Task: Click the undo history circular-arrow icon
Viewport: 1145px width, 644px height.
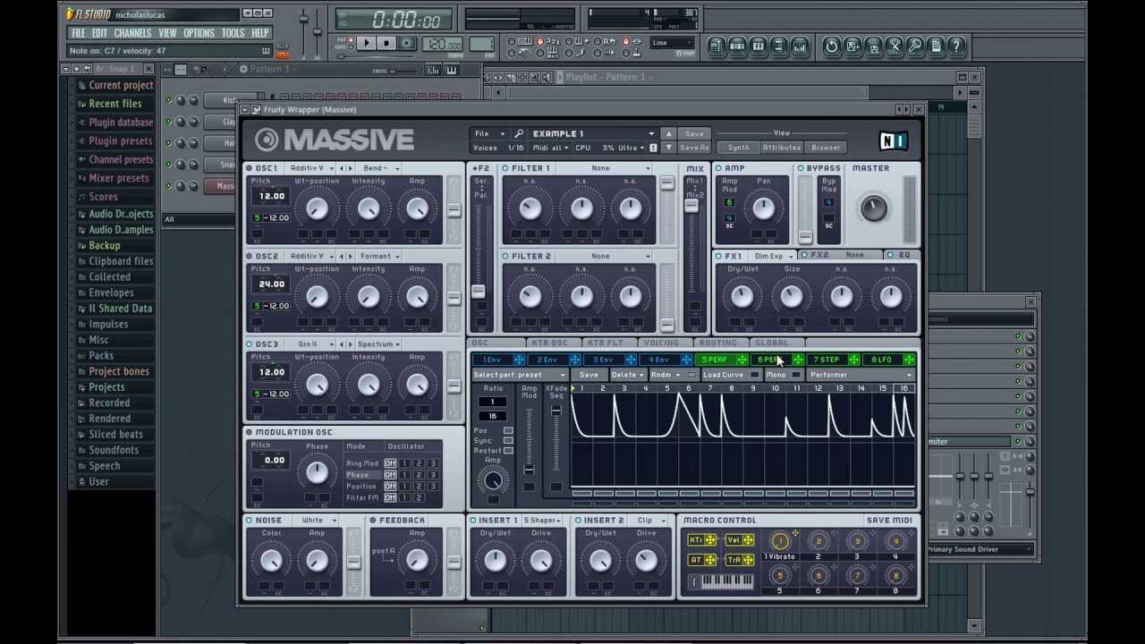Action: click(832, 47)
